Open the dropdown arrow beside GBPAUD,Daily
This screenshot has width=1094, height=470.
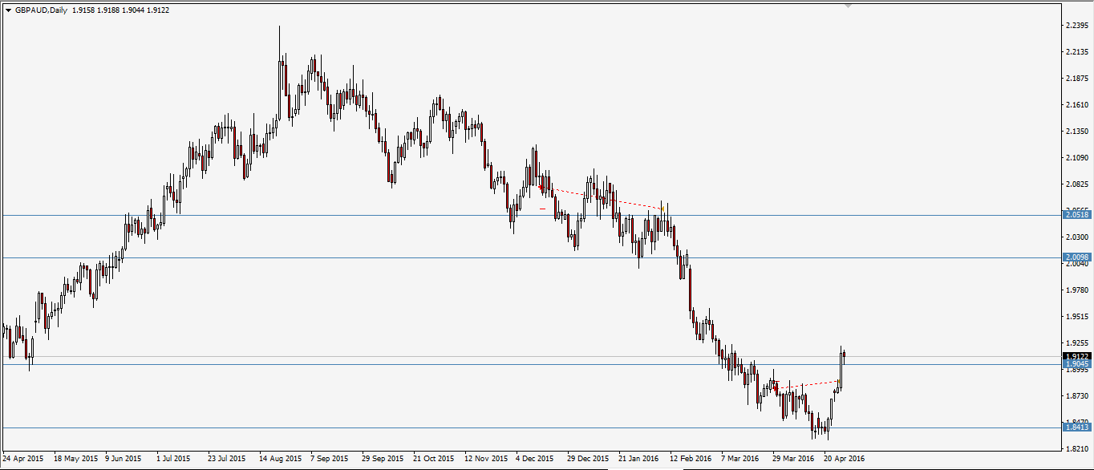[8, 10]
